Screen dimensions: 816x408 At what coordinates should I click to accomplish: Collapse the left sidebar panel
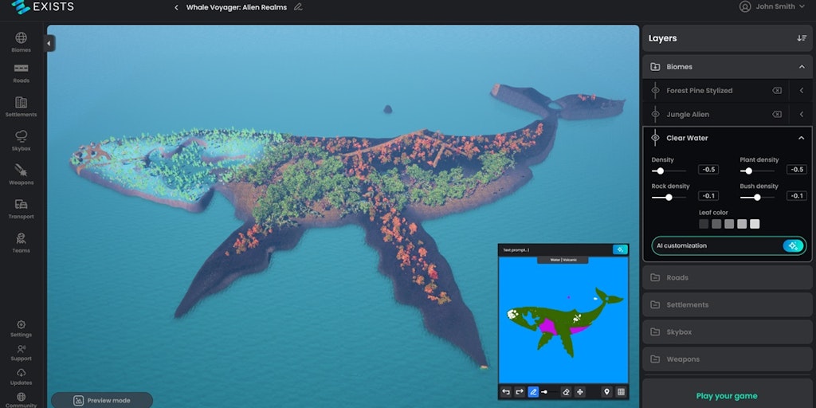pyautogui.click(x=49, y=43)
